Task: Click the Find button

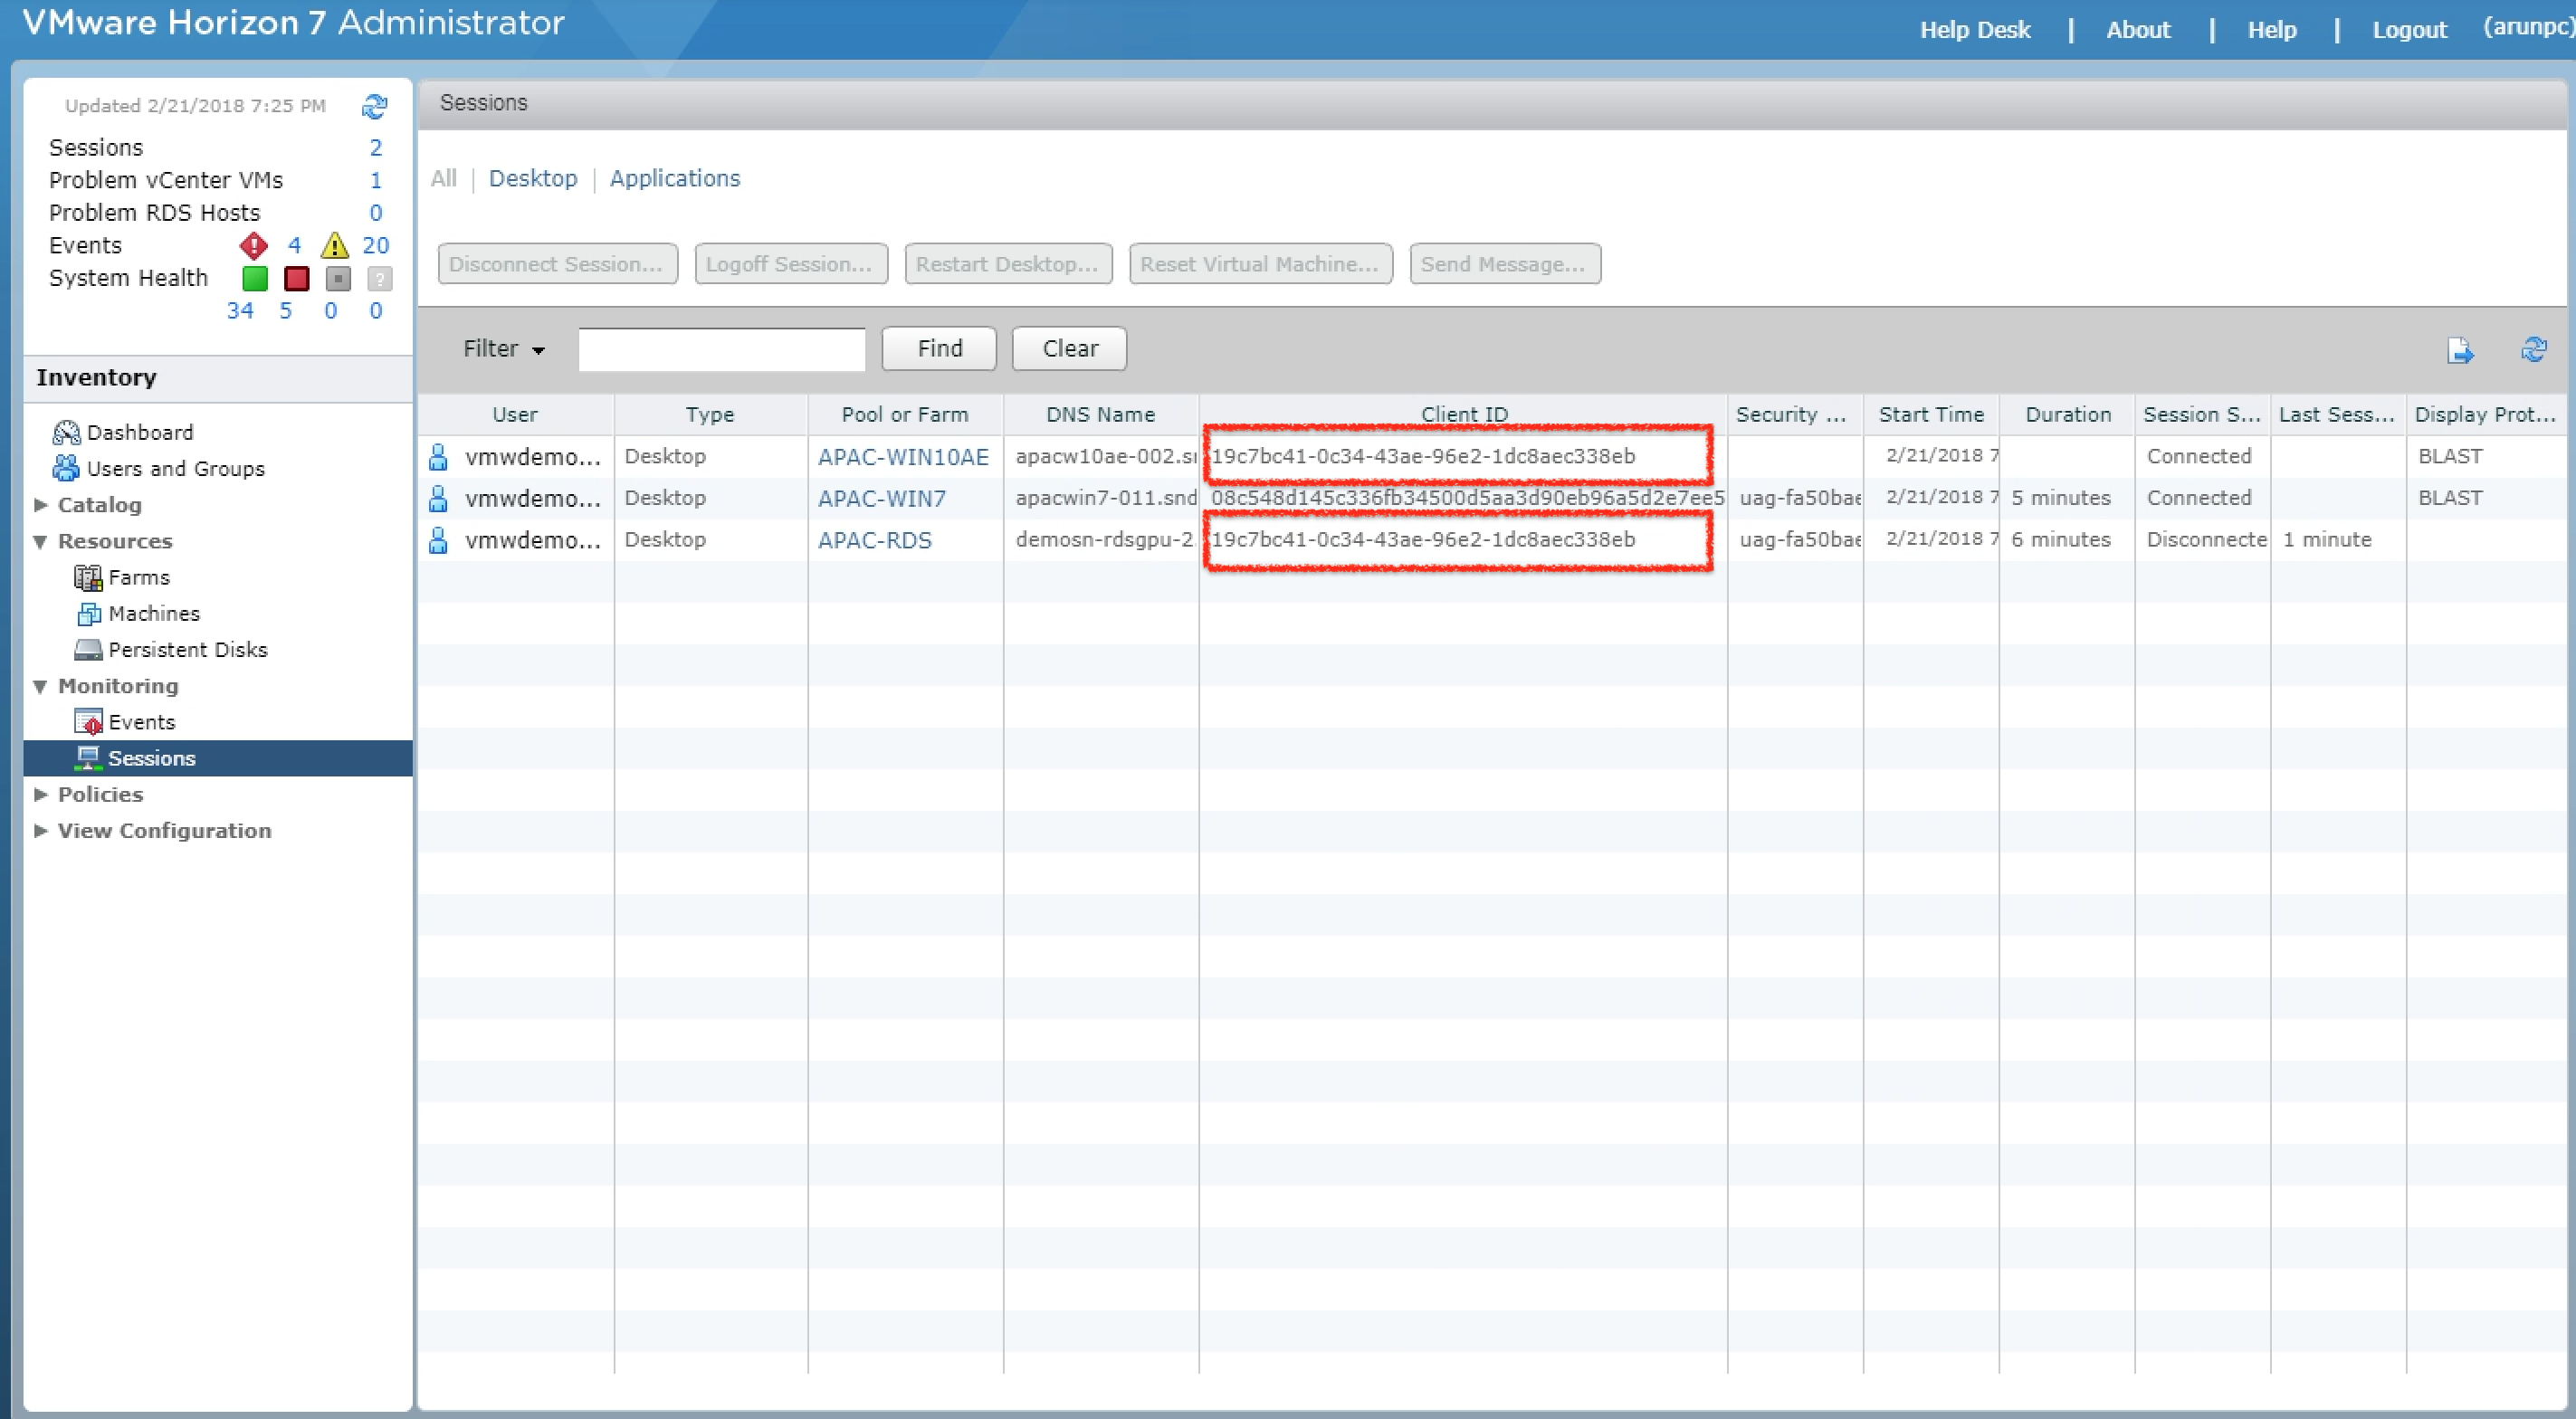Action: [937, 348]
